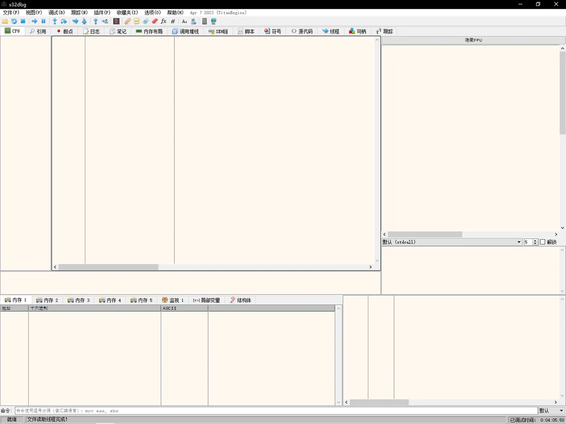
Task: Open the Scylla plugin icon
Action: (x=116, y=21)
